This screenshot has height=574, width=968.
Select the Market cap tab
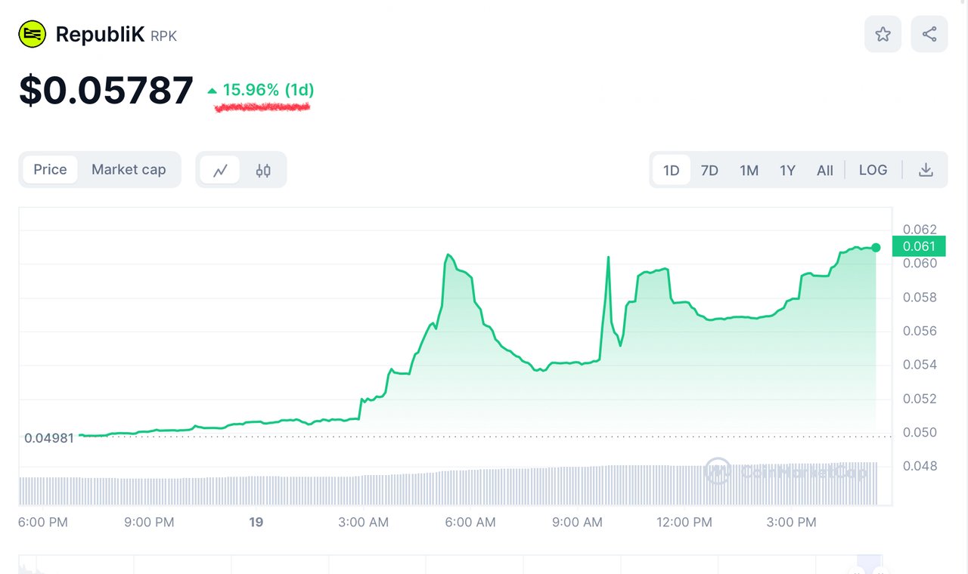(x=129, y=169)
